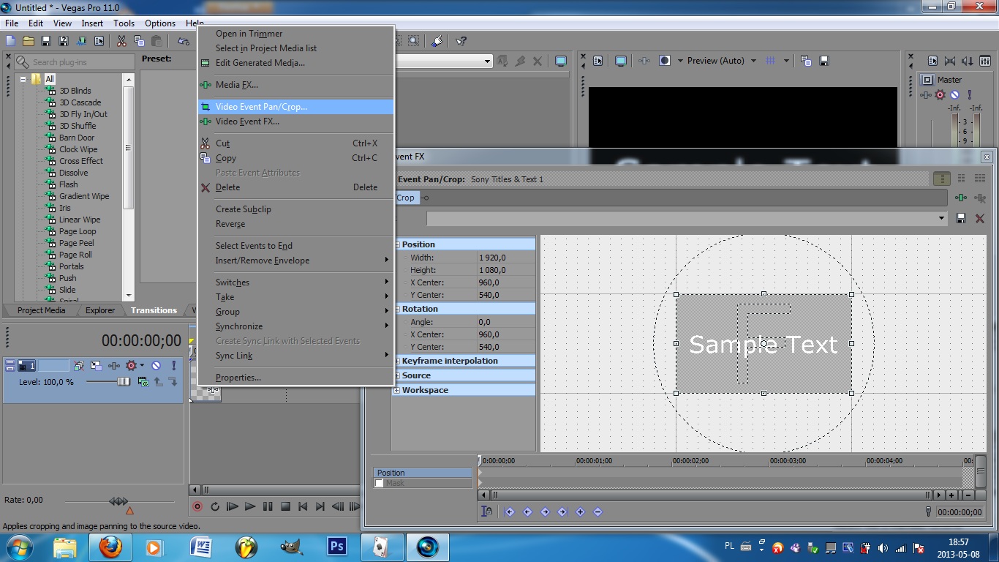Open compositing mode on track 1
This screenshot has width=999, height=562.
click(x=143, y=381)
